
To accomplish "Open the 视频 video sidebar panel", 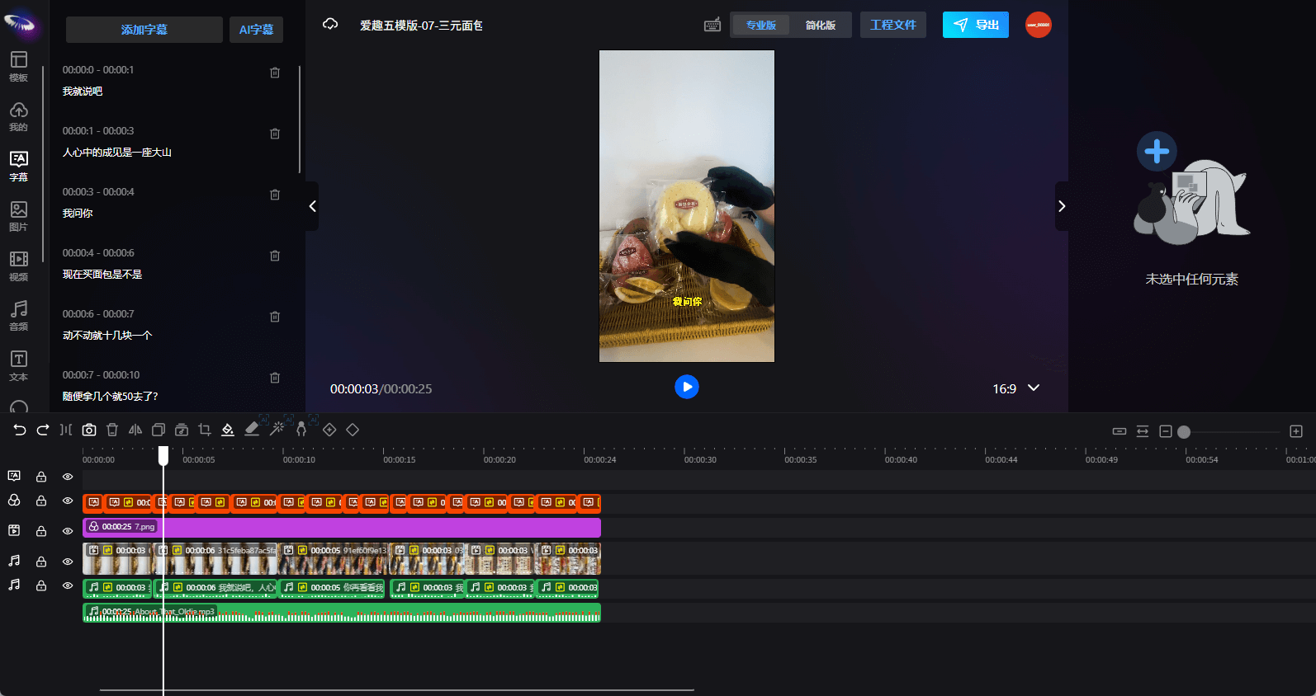I will point(18,266).
